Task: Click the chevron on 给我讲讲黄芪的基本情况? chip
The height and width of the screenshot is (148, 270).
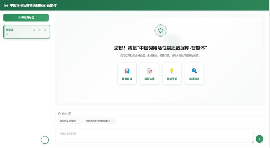Action: click(x=113, y=121)
